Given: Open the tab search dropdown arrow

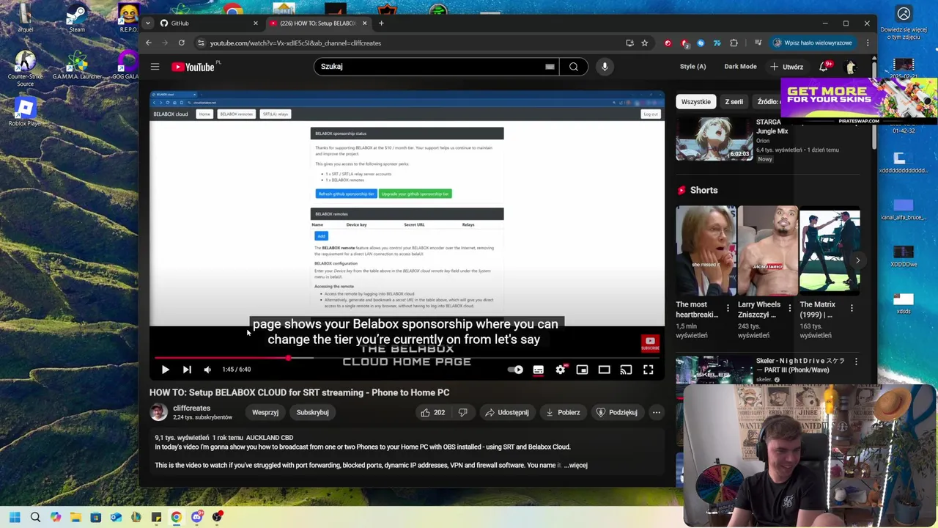Looking at the screenshot, I should 148,23.
